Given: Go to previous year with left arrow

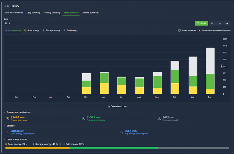Looking at the screenshot, I should 219,23.
